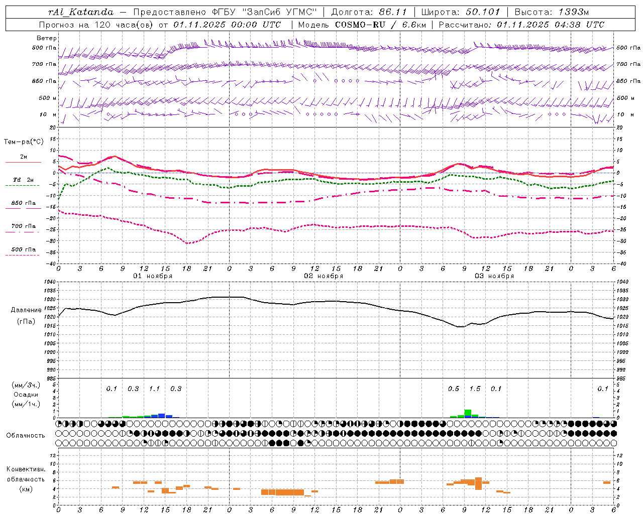Viewport: 643px width, 514px height.
Task: Select the 02 ноября date label
Action: point(324,276)
